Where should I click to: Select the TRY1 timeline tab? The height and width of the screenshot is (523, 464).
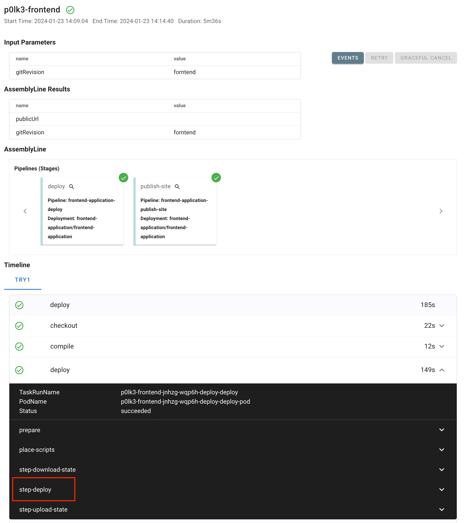coord(23,280)
